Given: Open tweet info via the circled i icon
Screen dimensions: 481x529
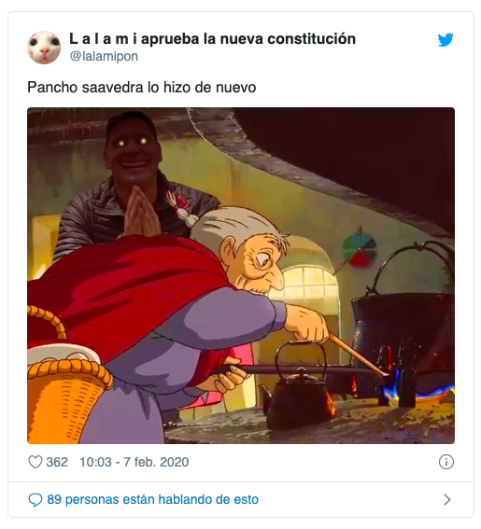Looking at the screenshot, I should (x=446, y=462).
